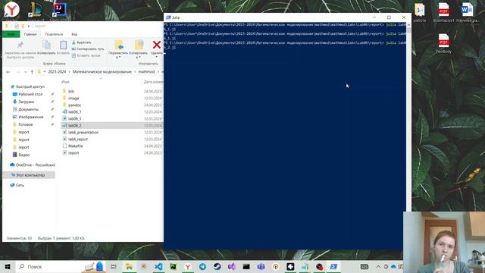Click the Поиск taskbar search box
Image resolution: width=485 pixels, height=273 pixels.
(x=60, y=266)
